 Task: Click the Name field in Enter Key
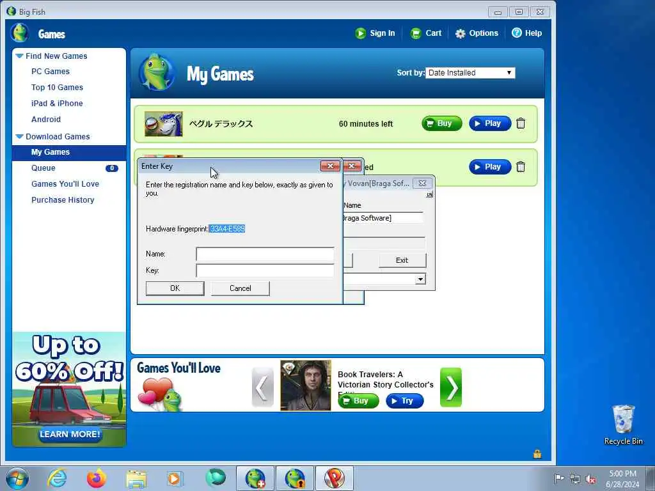265,254
